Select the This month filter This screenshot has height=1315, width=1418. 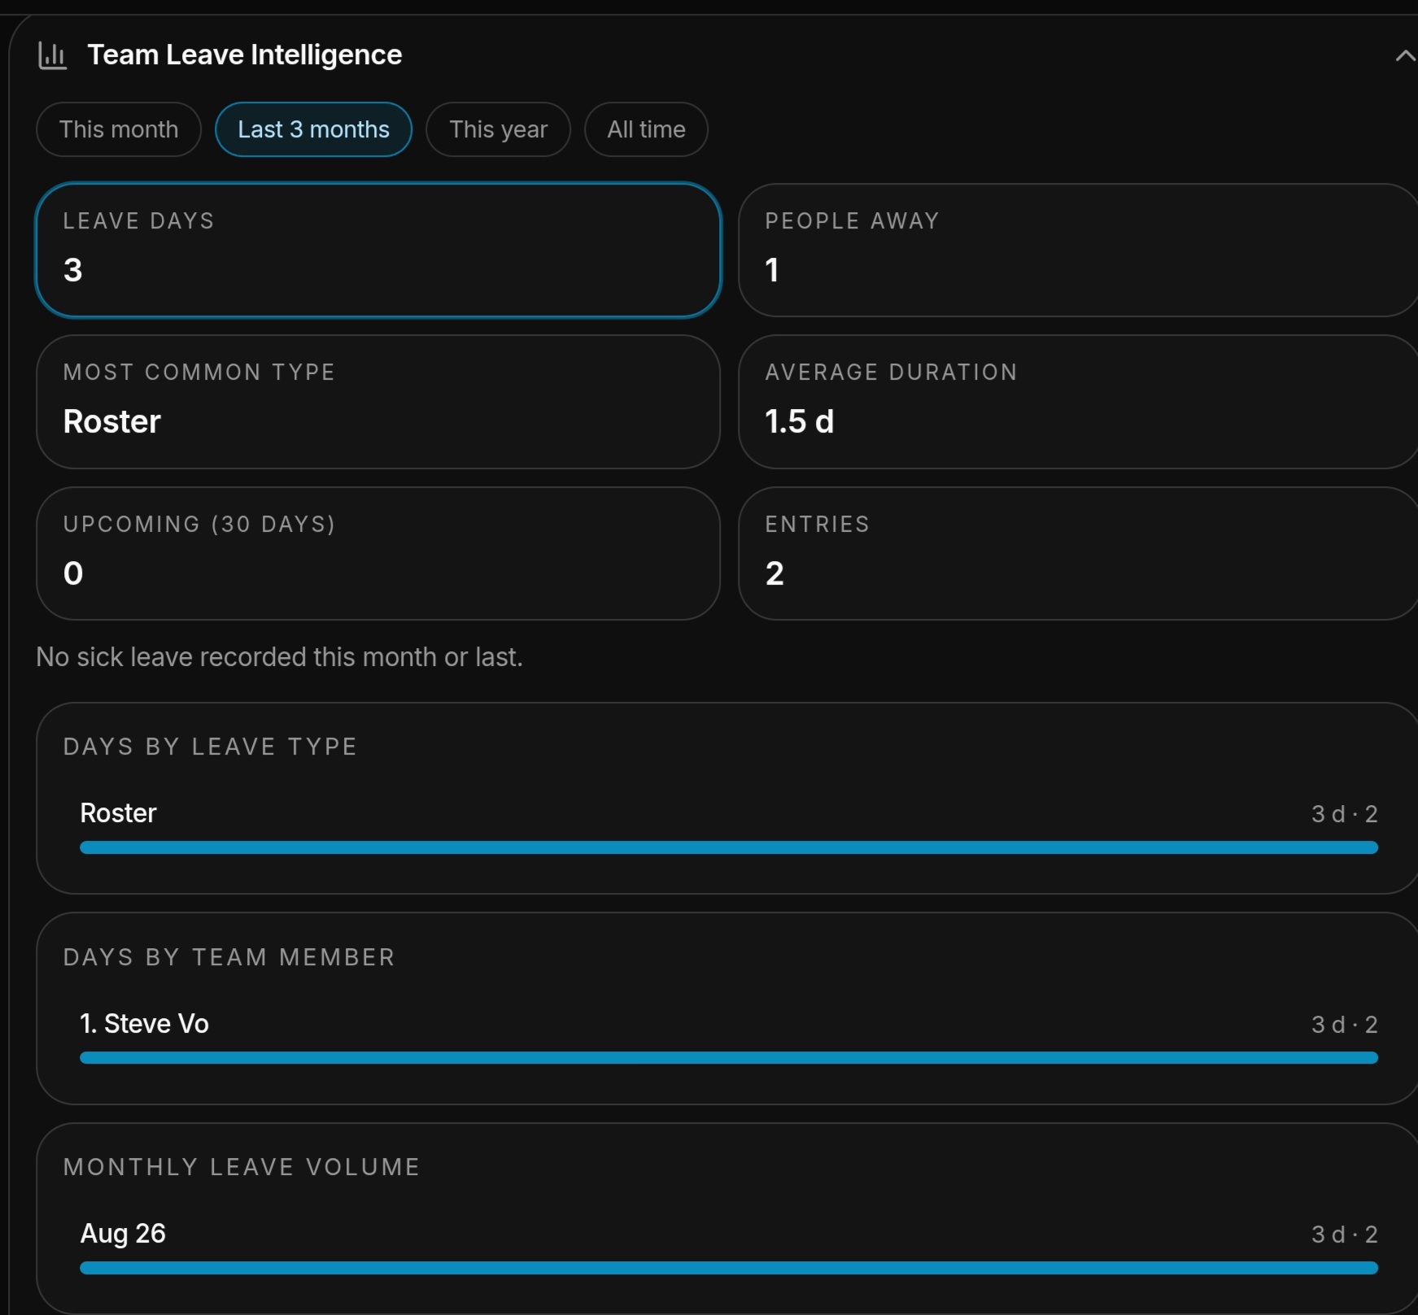point(119,129)
